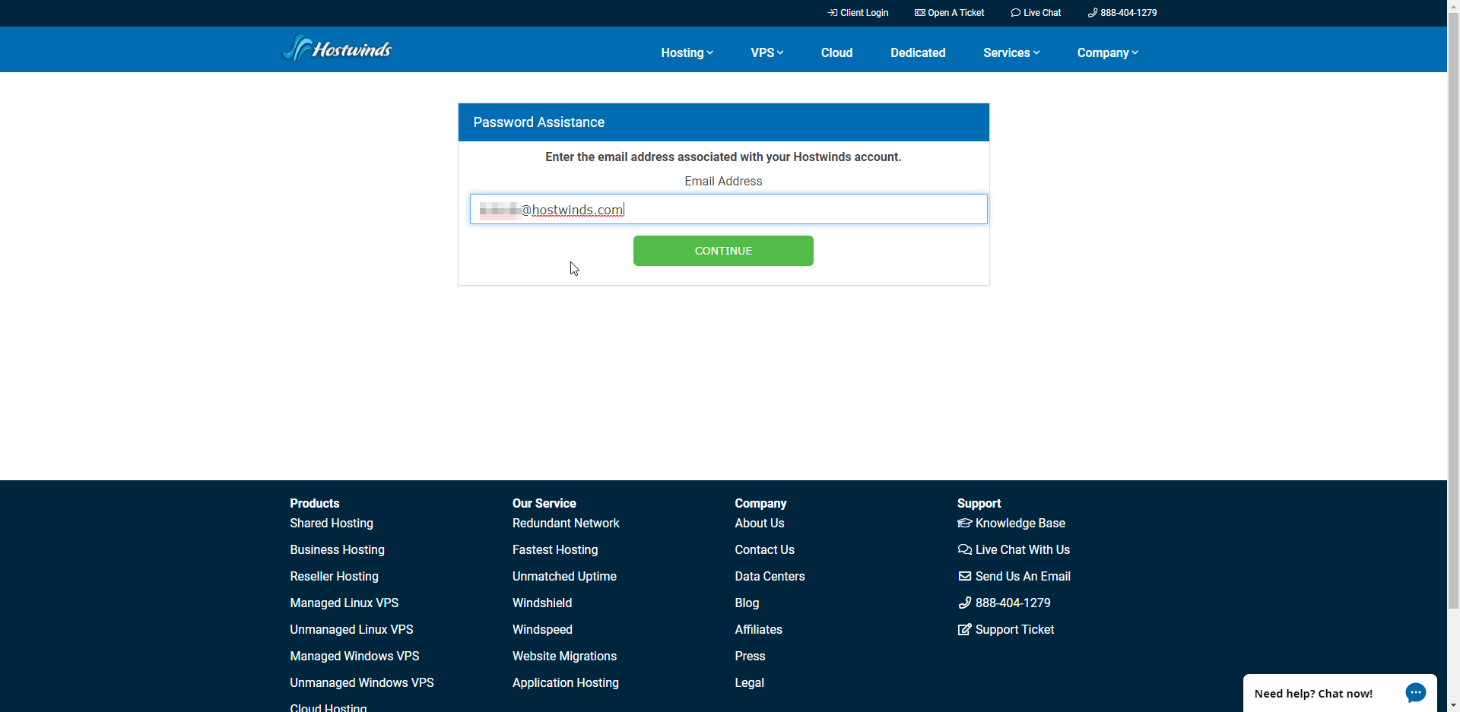Open Data Centers footer link

[770, 576]
